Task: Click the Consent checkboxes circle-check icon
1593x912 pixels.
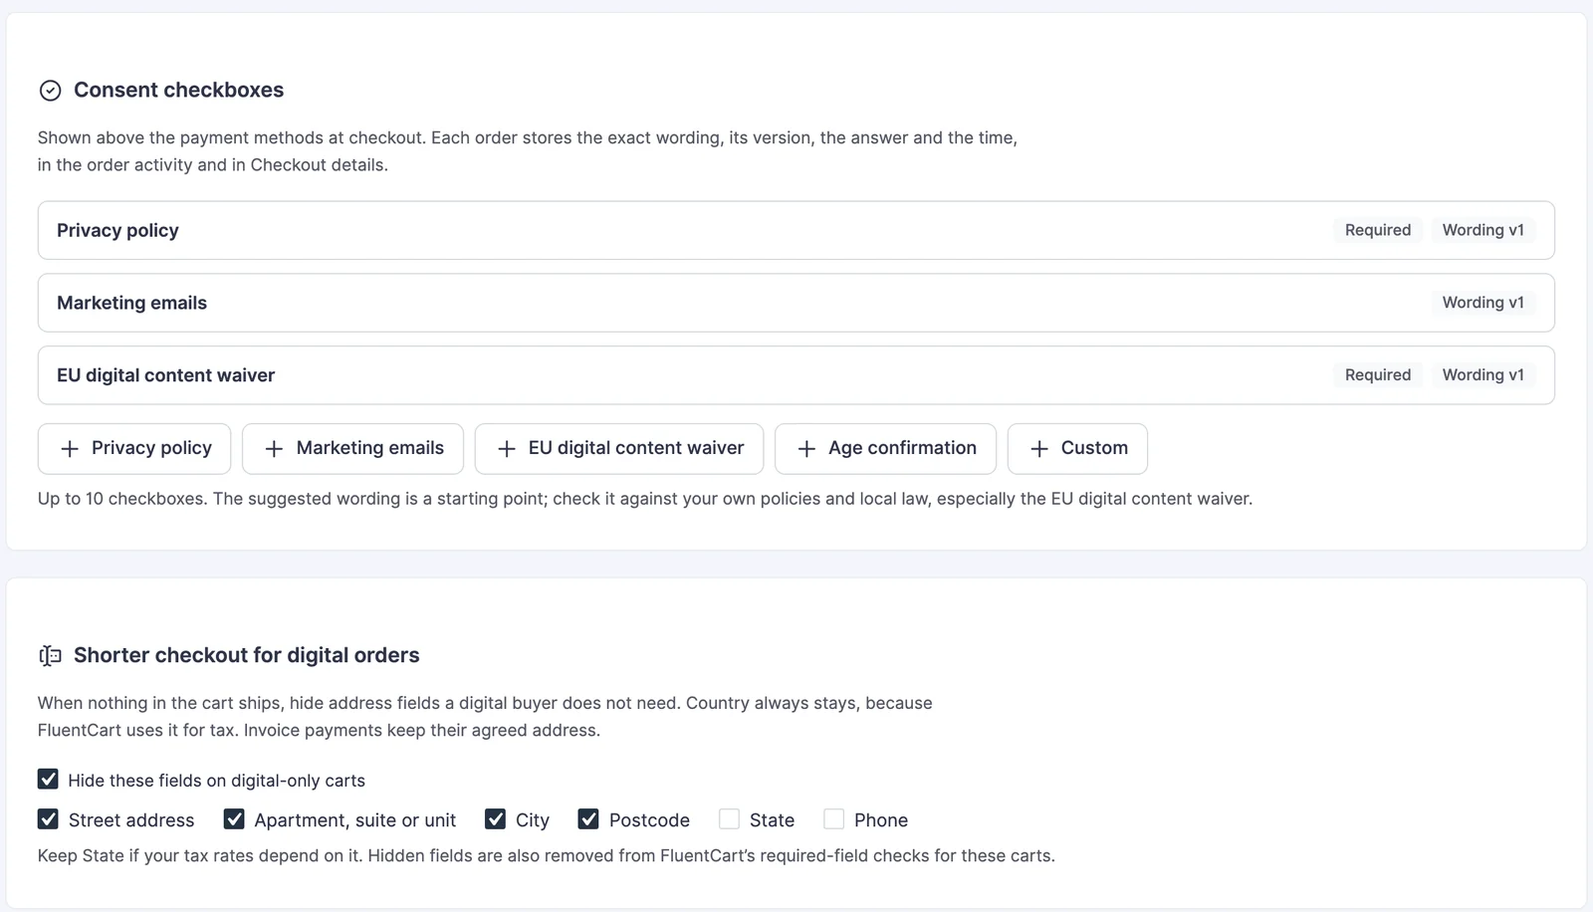Action: 50,91
